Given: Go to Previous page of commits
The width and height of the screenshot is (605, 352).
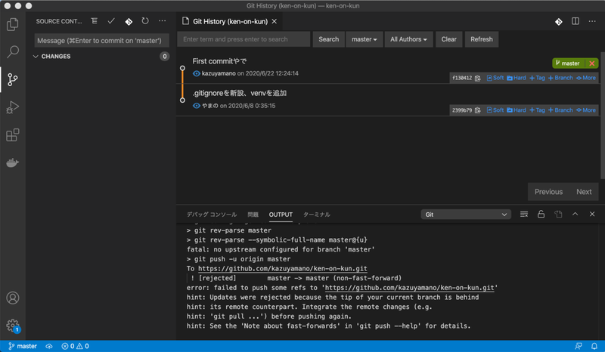Looking at the screenshot, I should pos(548,192).
